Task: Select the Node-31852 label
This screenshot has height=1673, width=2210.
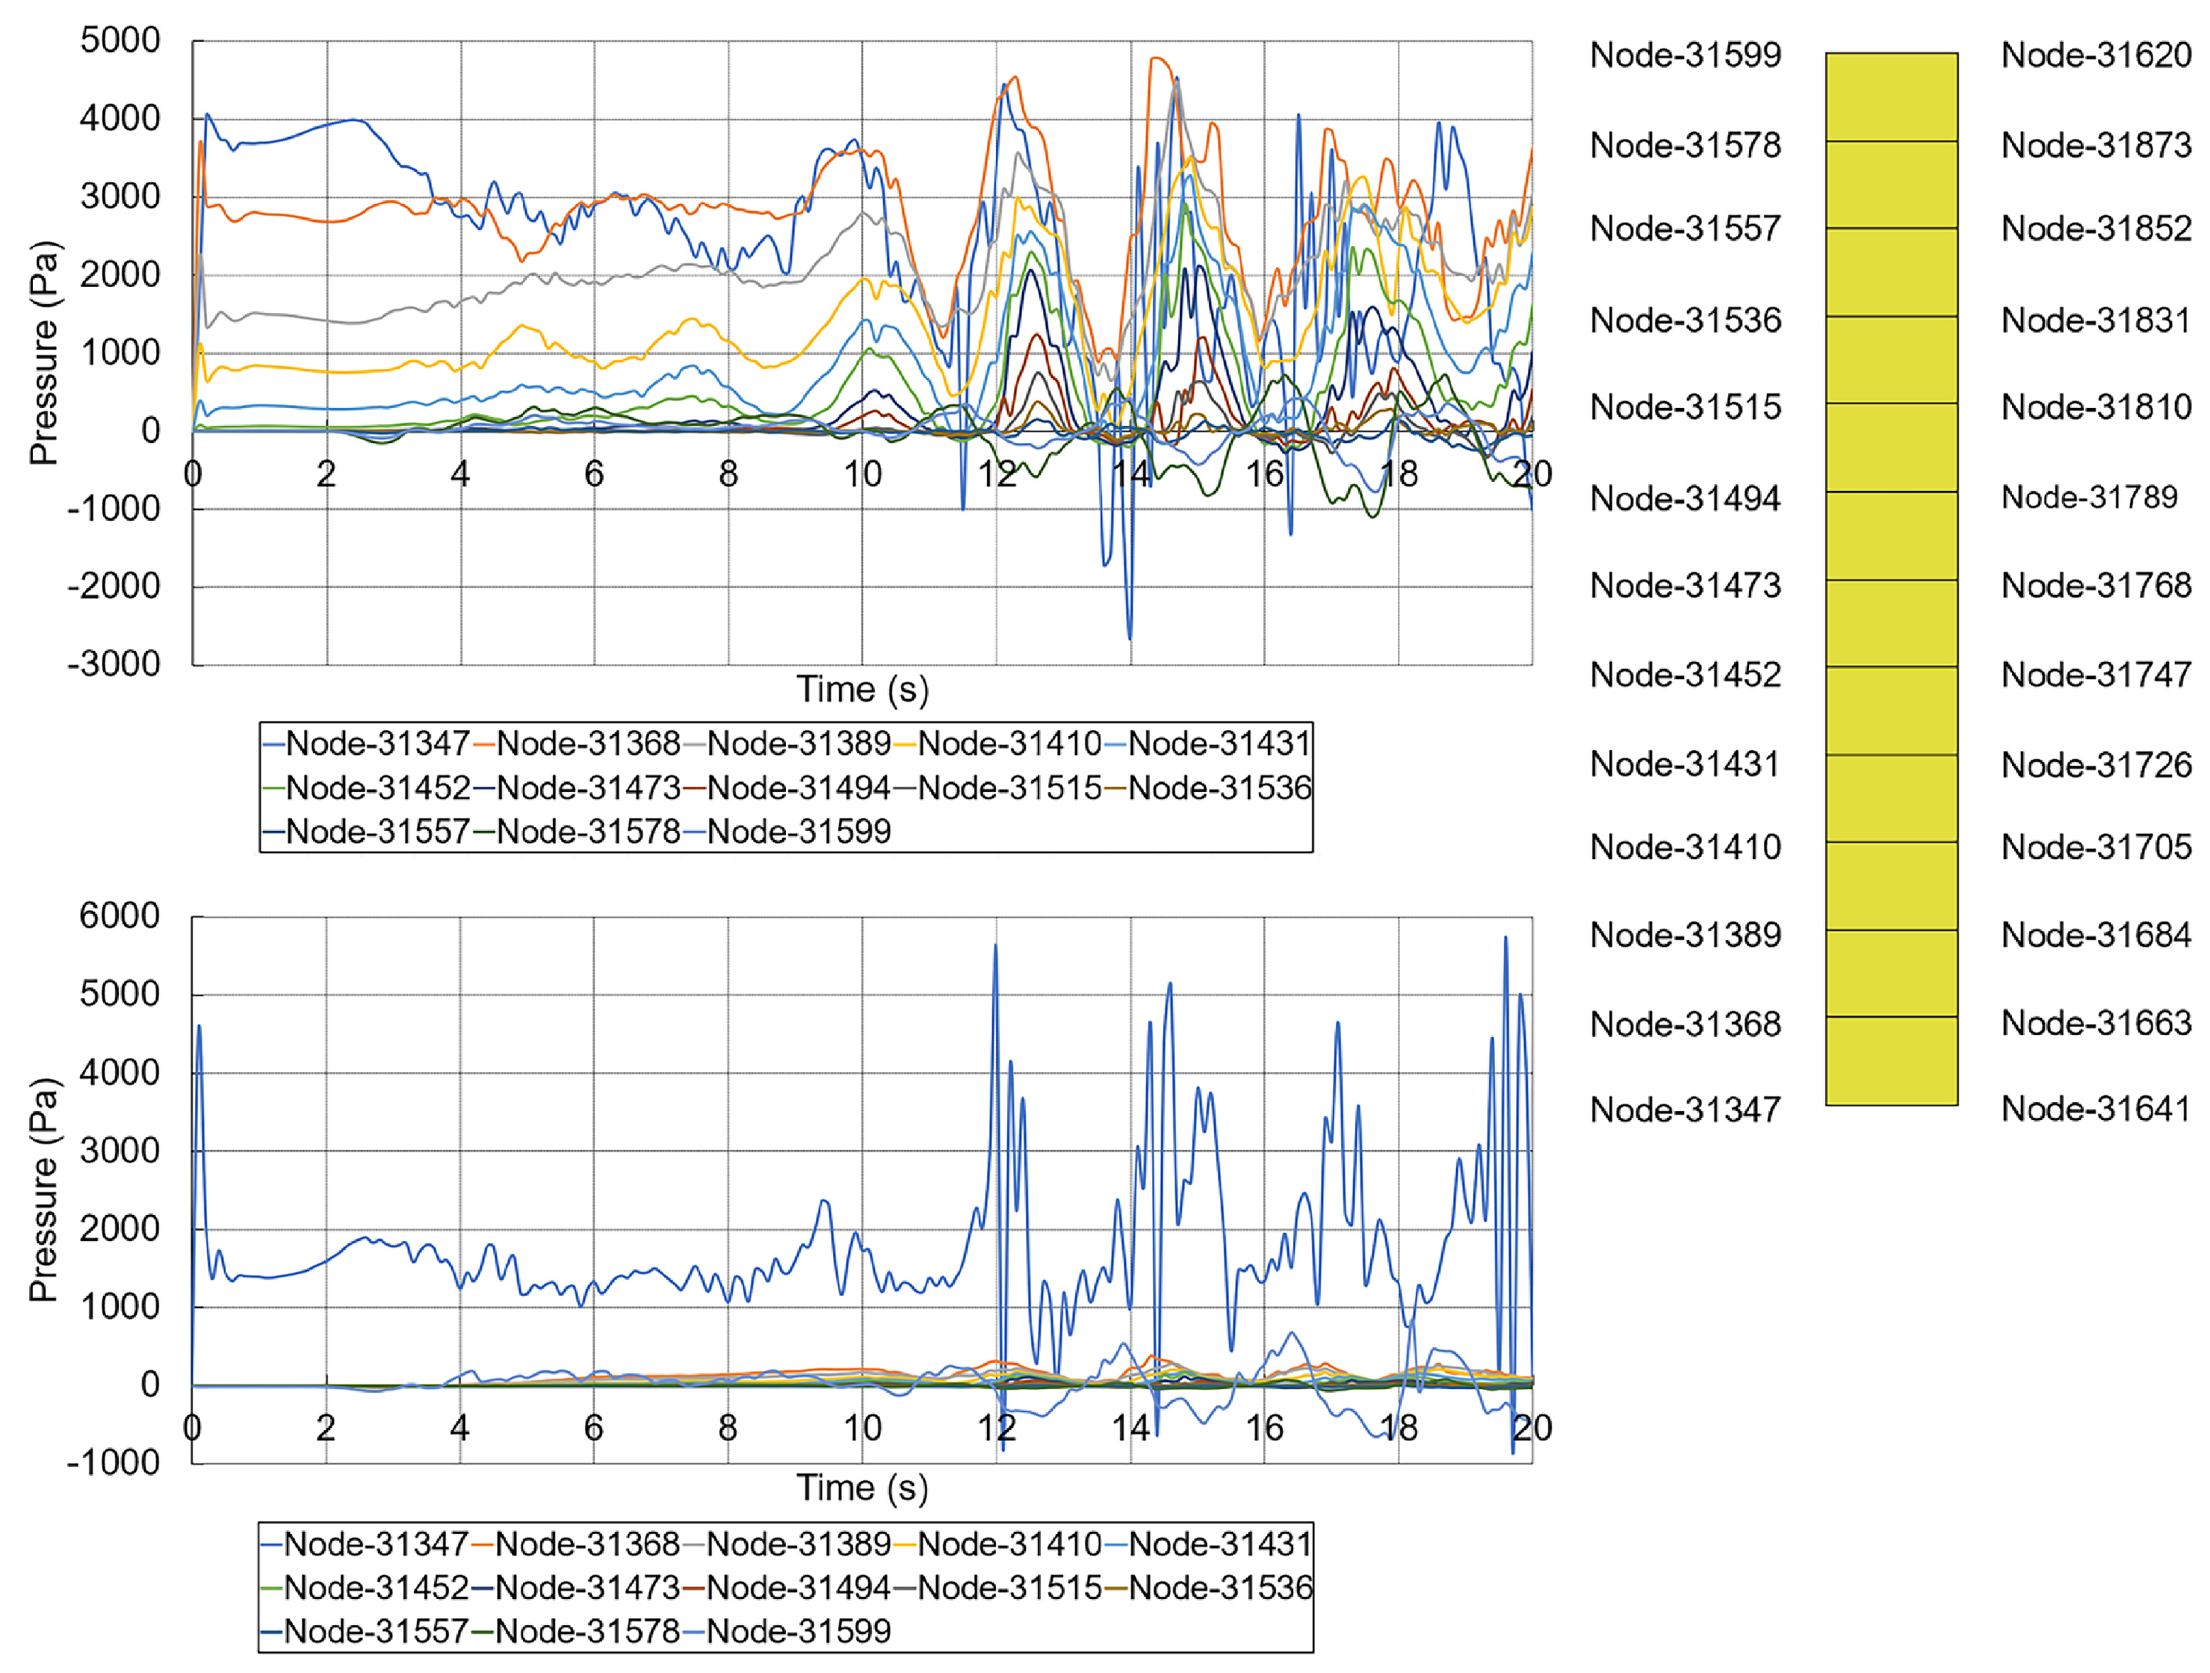Action: coord(2096,229)
